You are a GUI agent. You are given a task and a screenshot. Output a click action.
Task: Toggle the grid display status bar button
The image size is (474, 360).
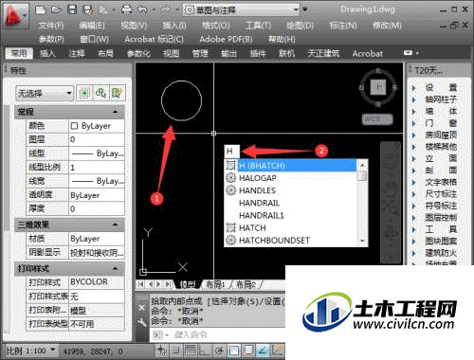[191, 351]
